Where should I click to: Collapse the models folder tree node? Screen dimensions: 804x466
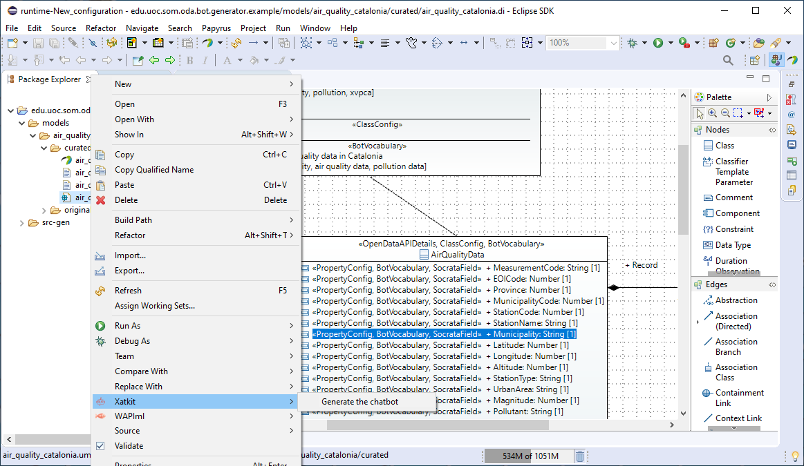[x=22, y=123]
